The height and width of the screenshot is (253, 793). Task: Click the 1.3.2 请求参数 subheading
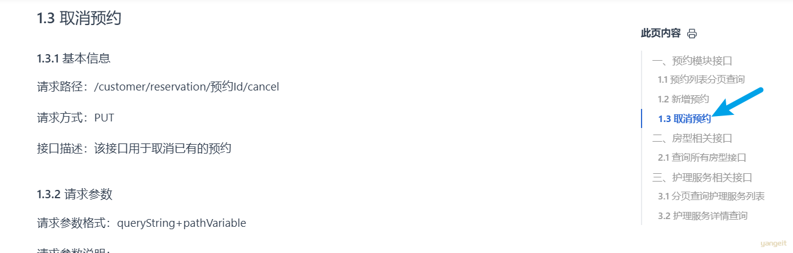tap(75, 194)
